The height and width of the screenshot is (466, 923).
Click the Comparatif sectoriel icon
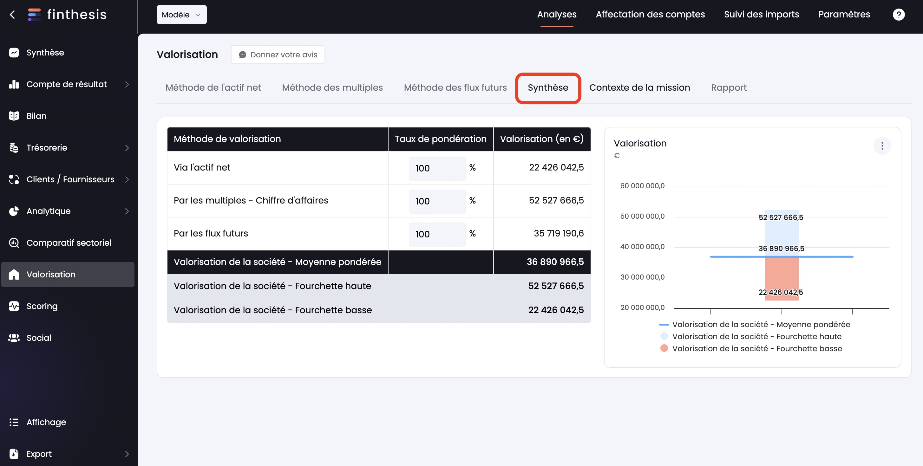pos(14,243)
